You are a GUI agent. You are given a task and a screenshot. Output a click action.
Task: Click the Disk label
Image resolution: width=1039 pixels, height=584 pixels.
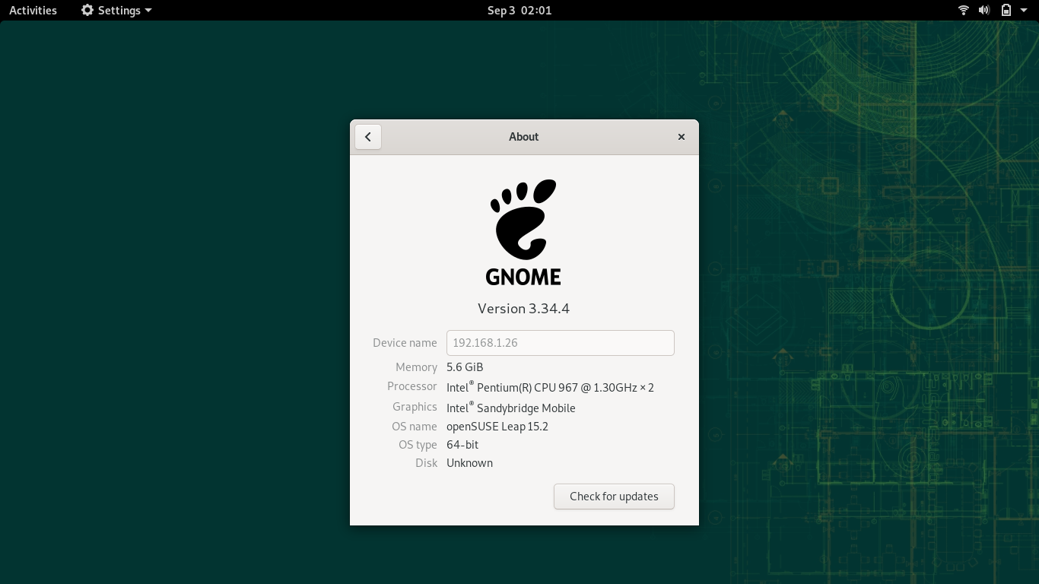click(427, 463)
